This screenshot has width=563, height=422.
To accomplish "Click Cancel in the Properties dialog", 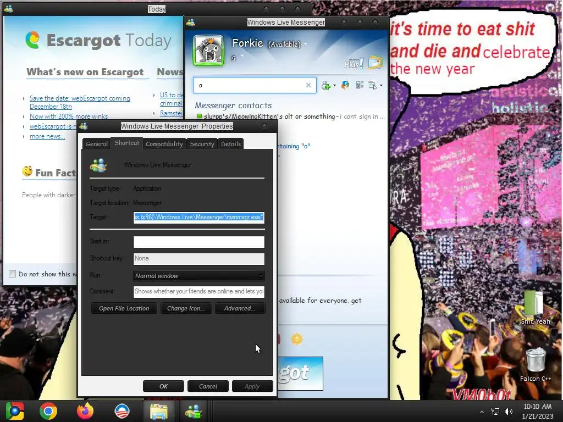I will click(x=208, y=386).
